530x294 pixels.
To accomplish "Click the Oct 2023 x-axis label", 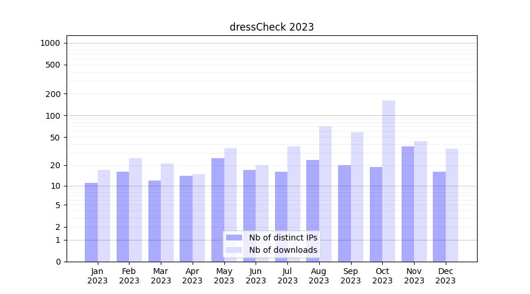I will point(382,276).
